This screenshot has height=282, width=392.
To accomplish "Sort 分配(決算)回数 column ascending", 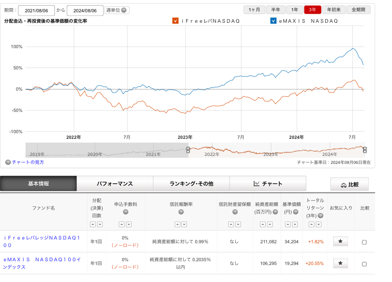I will pyautogui.click(x=93, y=224).
